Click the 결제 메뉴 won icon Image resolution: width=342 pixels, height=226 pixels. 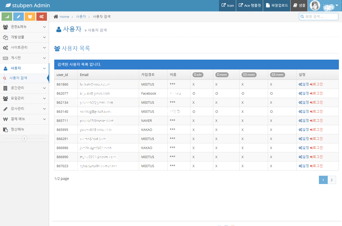[x=5, y=119]
